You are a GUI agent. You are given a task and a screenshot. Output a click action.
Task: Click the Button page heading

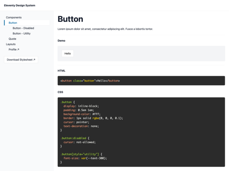[70, 19]
